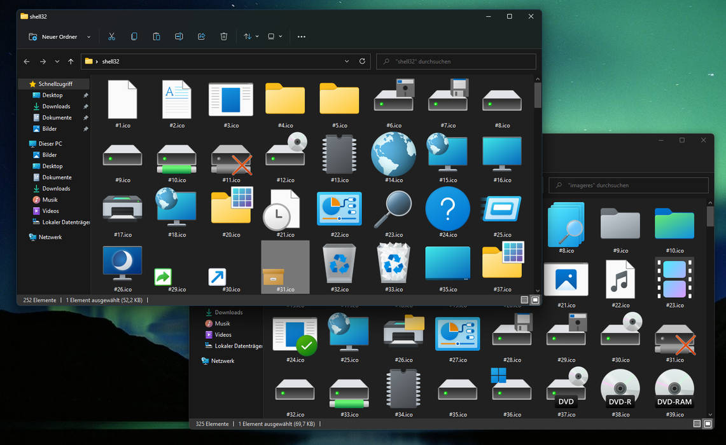The image size is (726, 445).
Task: Click the Share icon in shell32 toolbar
Action: pos(202,36)
